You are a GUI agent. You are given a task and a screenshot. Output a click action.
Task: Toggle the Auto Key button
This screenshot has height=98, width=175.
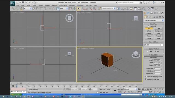tap(120, 89)
